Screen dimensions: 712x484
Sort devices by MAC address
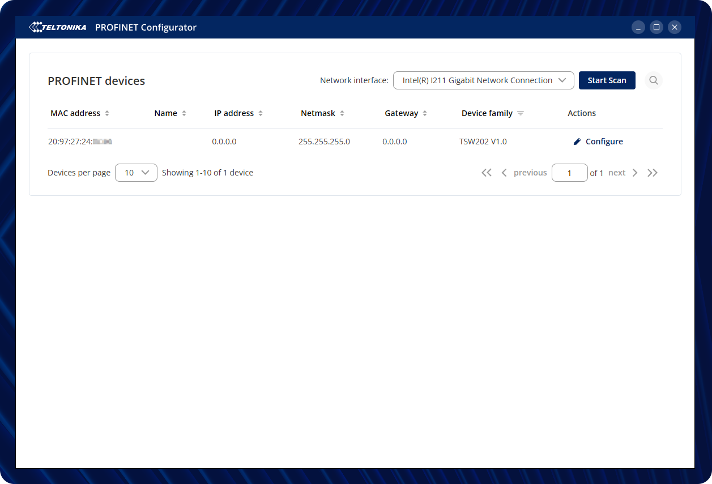[x=107, y=113]
